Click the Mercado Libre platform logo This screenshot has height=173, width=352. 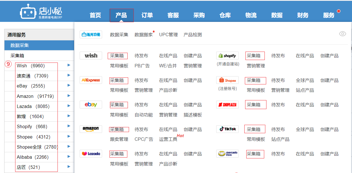click(227, 154)
